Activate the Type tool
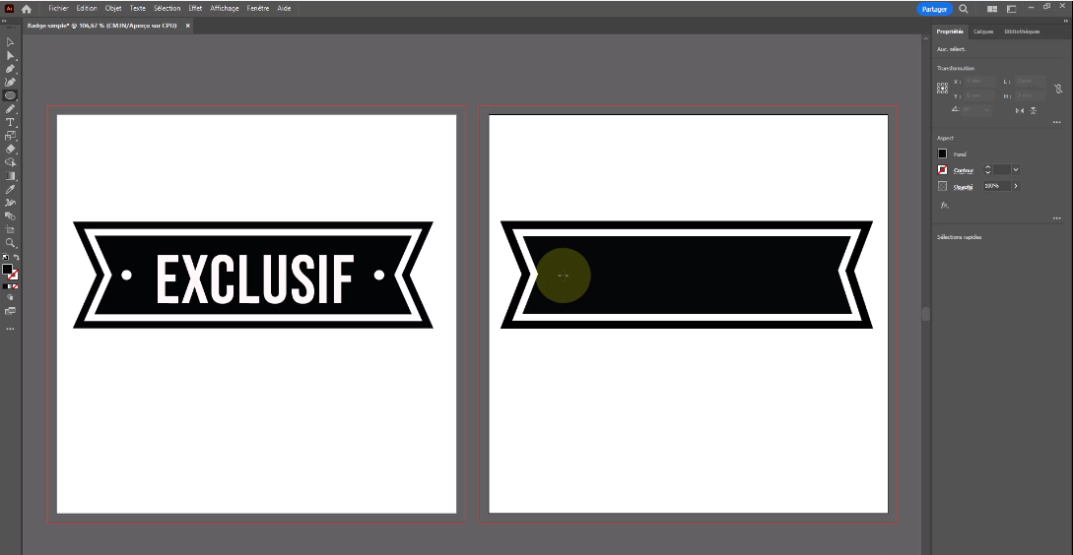1073x555 pixels. click(x=10, y=122)
